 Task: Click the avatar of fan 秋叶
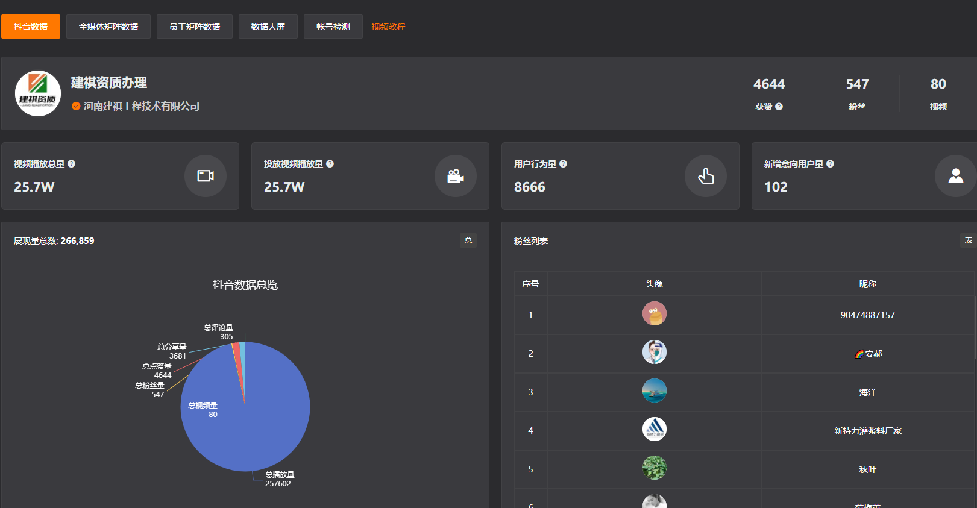coord(654,468)
